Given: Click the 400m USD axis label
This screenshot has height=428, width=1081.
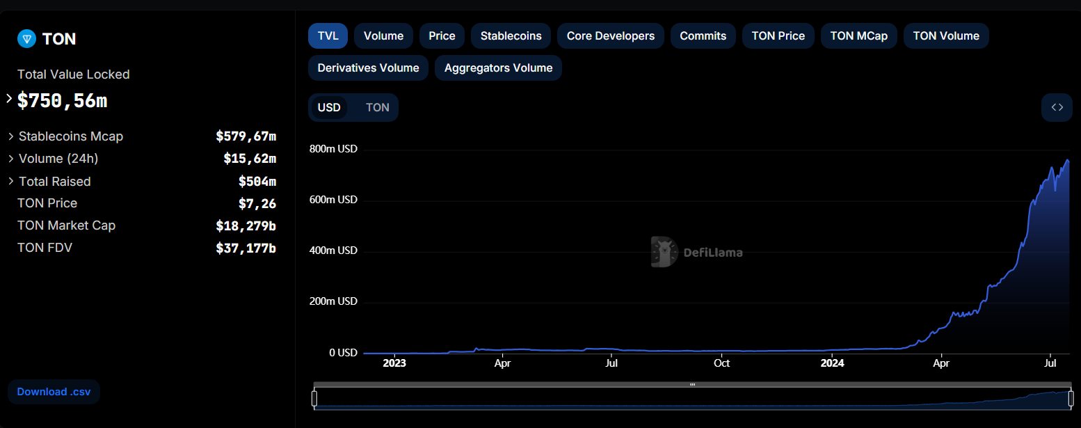Looking at the screenshot, I should click(333, 251).
